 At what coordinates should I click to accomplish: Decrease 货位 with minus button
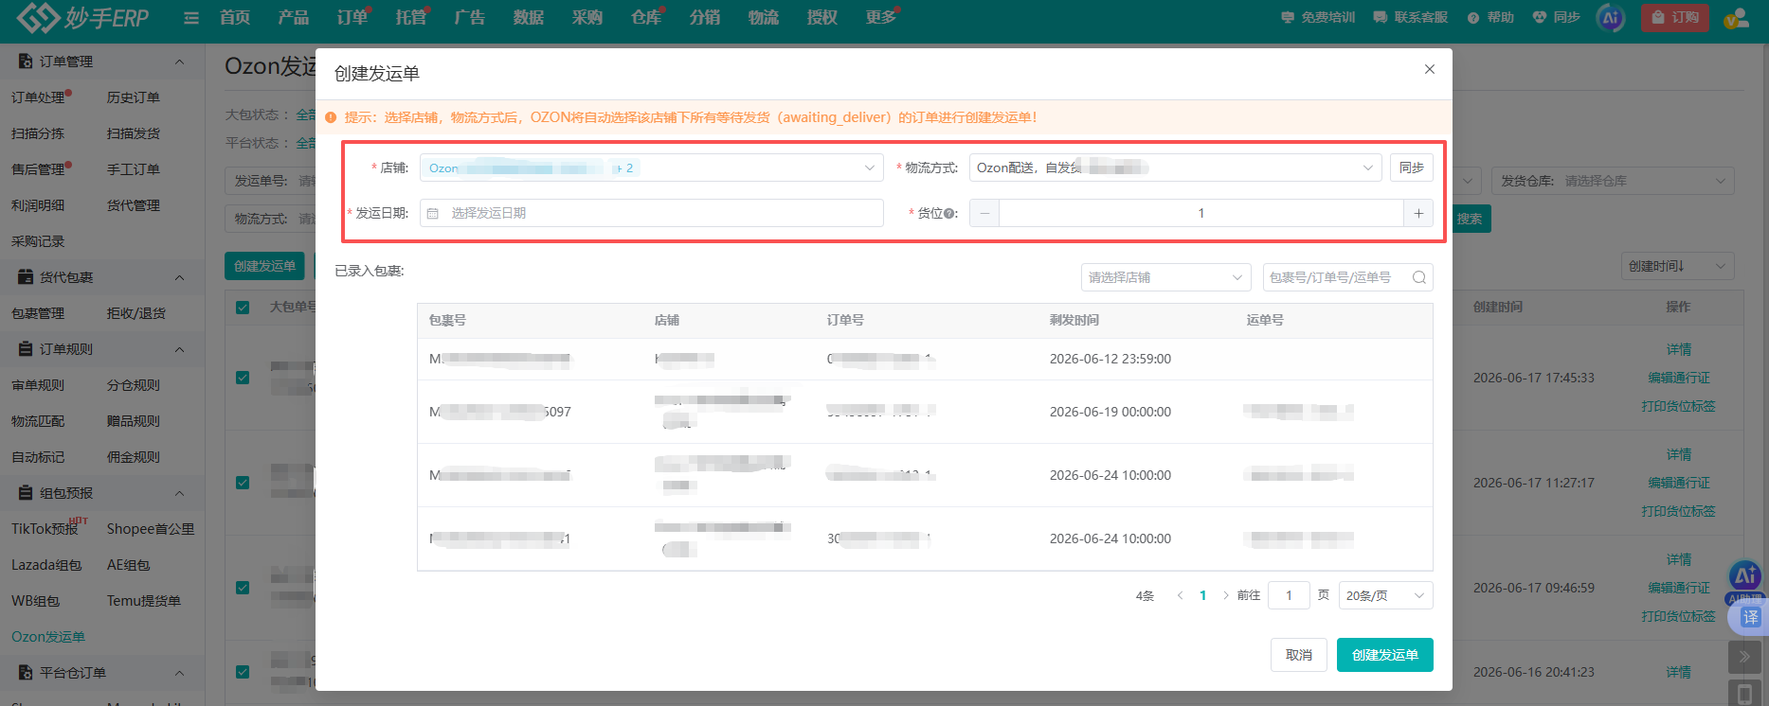984,213
